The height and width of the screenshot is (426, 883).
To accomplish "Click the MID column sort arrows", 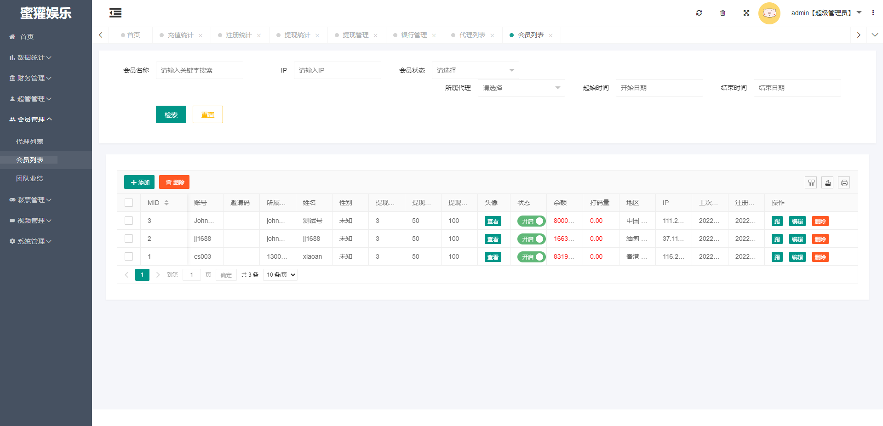I will pos(166,202).
